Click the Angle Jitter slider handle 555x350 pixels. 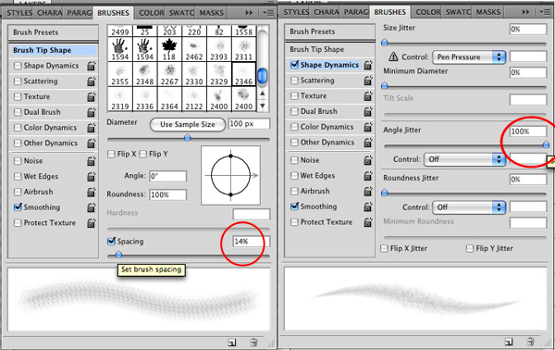[546, 144]
